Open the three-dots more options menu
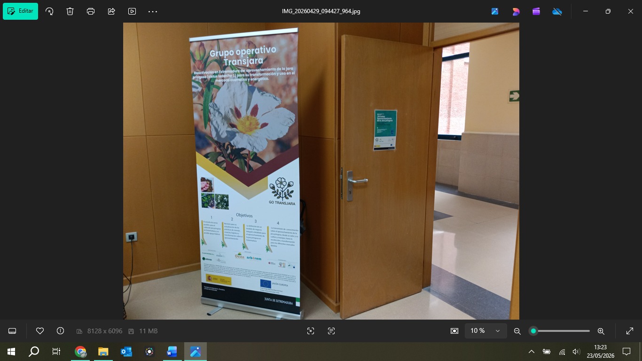Image resolution: width=642 pixels, height=361 pixels. pos(153,11)
